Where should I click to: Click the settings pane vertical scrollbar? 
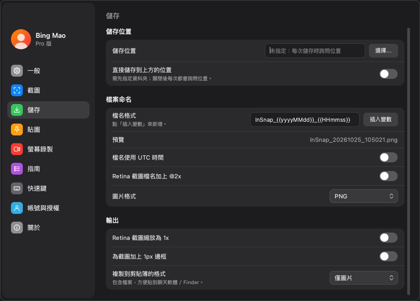(409, 161)
